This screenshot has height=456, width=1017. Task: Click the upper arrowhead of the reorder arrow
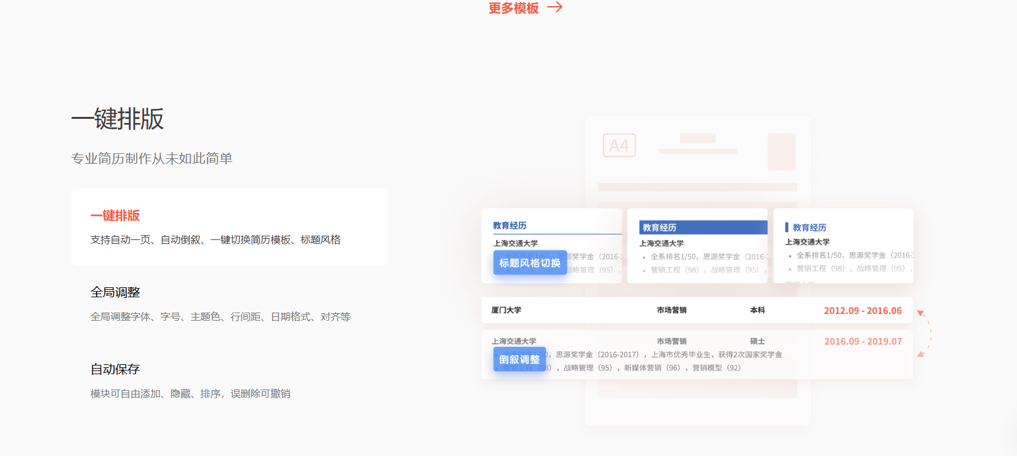tap(921, 314)
